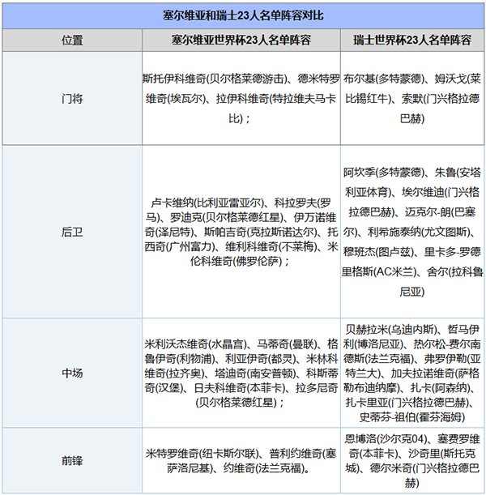Click Switzerland defenders cell starting 阿坎季
Viewport: 486px width, 495px height.
tap(412, 232)
